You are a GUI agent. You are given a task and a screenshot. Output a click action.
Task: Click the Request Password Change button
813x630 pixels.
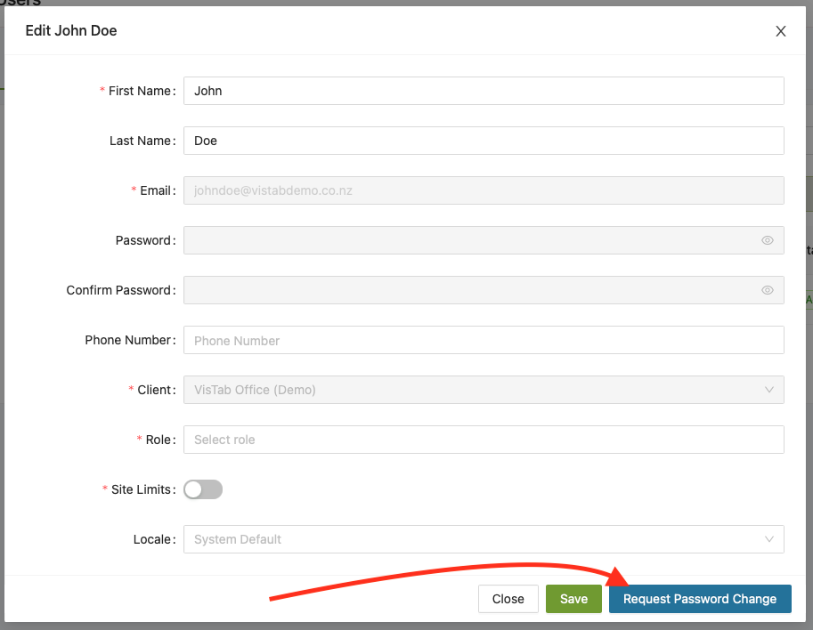(x=700, y=599)
